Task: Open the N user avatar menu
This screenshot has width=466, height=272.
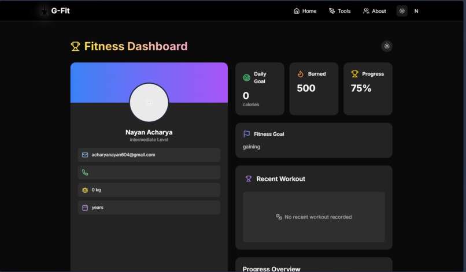Action: coord(416,11)
